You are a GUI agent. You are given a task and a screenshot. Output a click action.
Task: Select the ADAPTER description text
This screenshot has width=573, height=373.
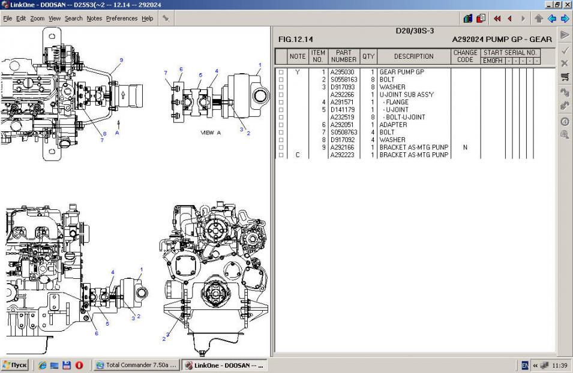[393, 125]
